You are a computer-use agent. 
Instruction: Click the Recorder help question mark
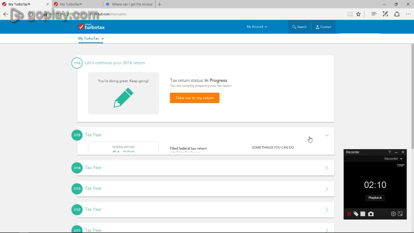389,152
